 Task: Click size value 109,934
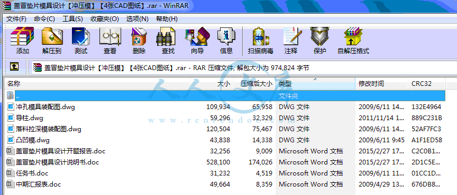click(x=218, y=107)
